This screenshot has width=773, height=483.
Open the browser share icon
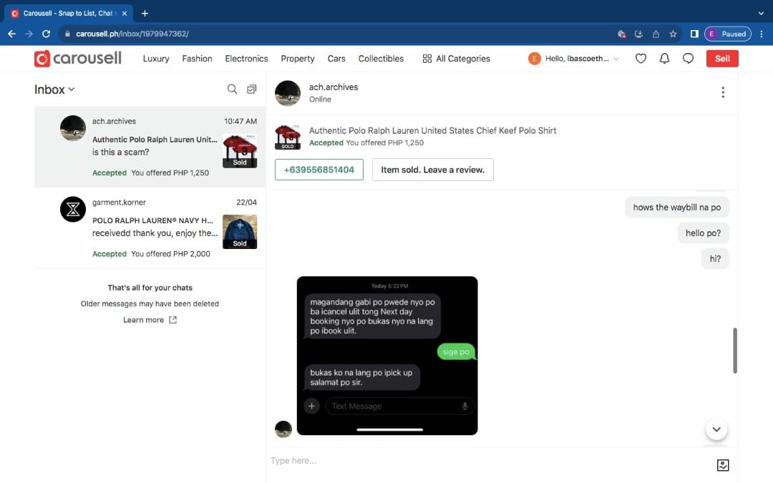[x=656, y=34]
